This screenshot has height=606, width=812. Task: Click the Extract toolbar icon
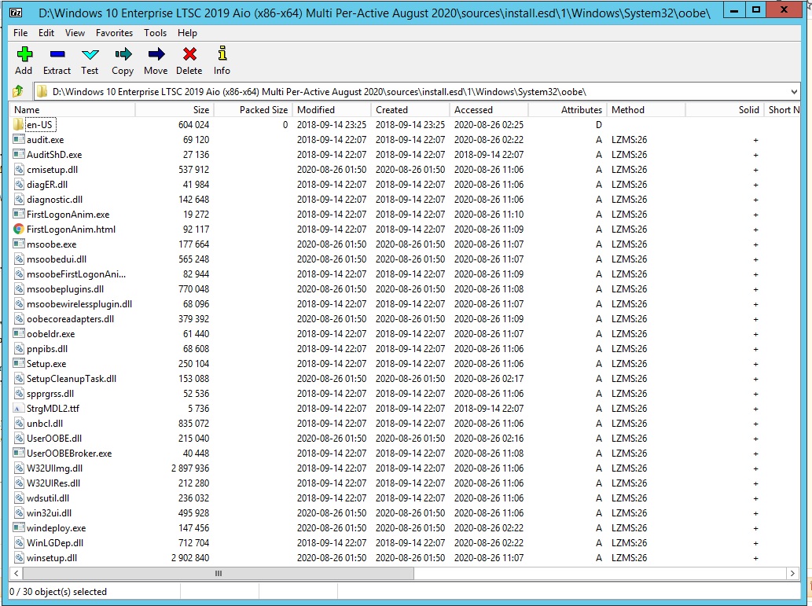(x=57, y=54)
